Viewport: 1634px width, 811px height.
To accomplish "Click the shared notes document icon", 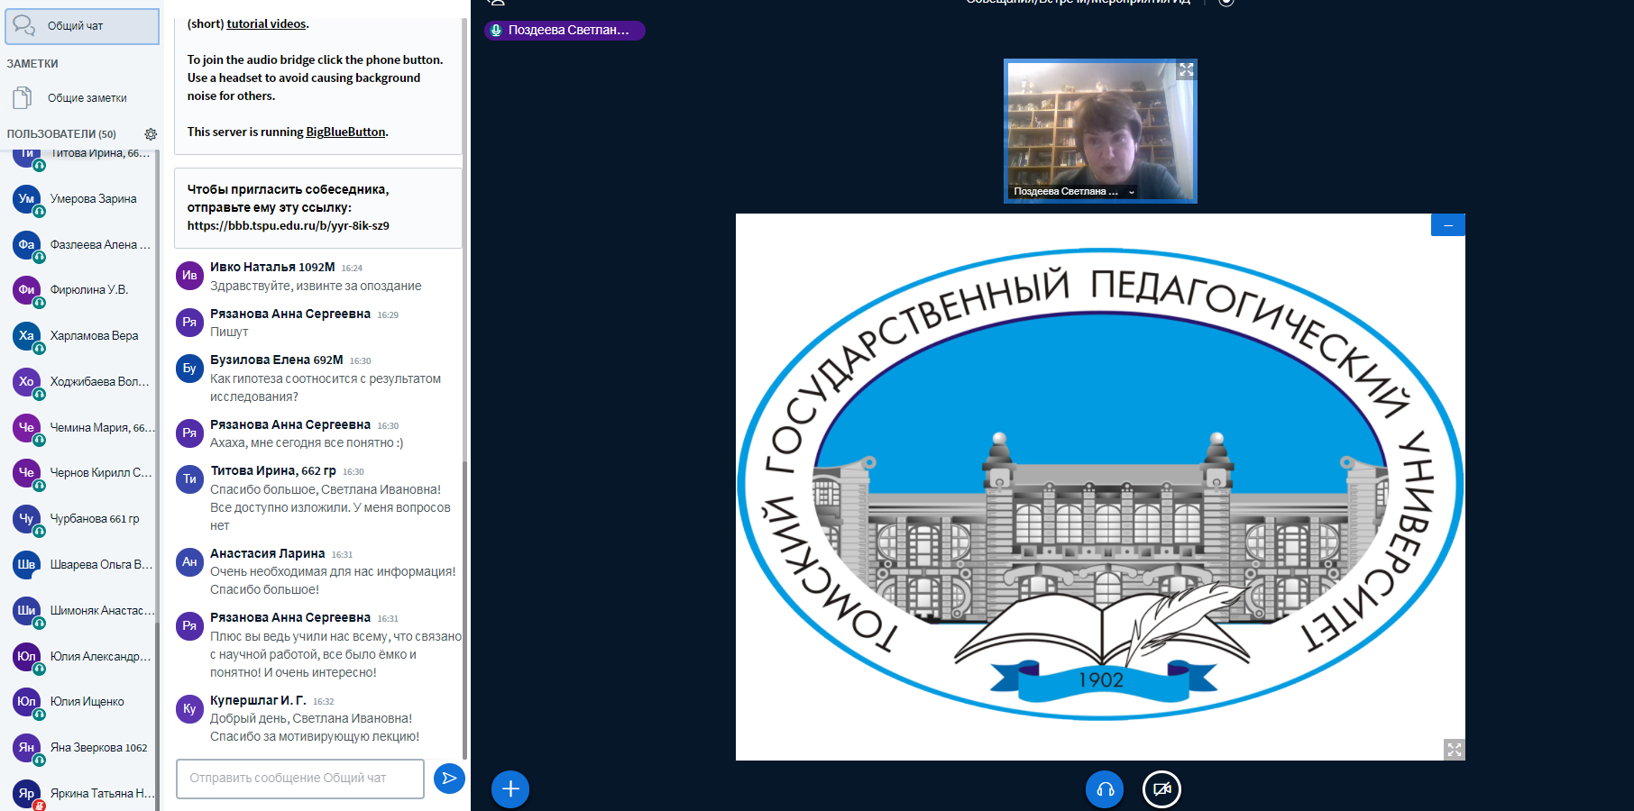I will (23, 97).
